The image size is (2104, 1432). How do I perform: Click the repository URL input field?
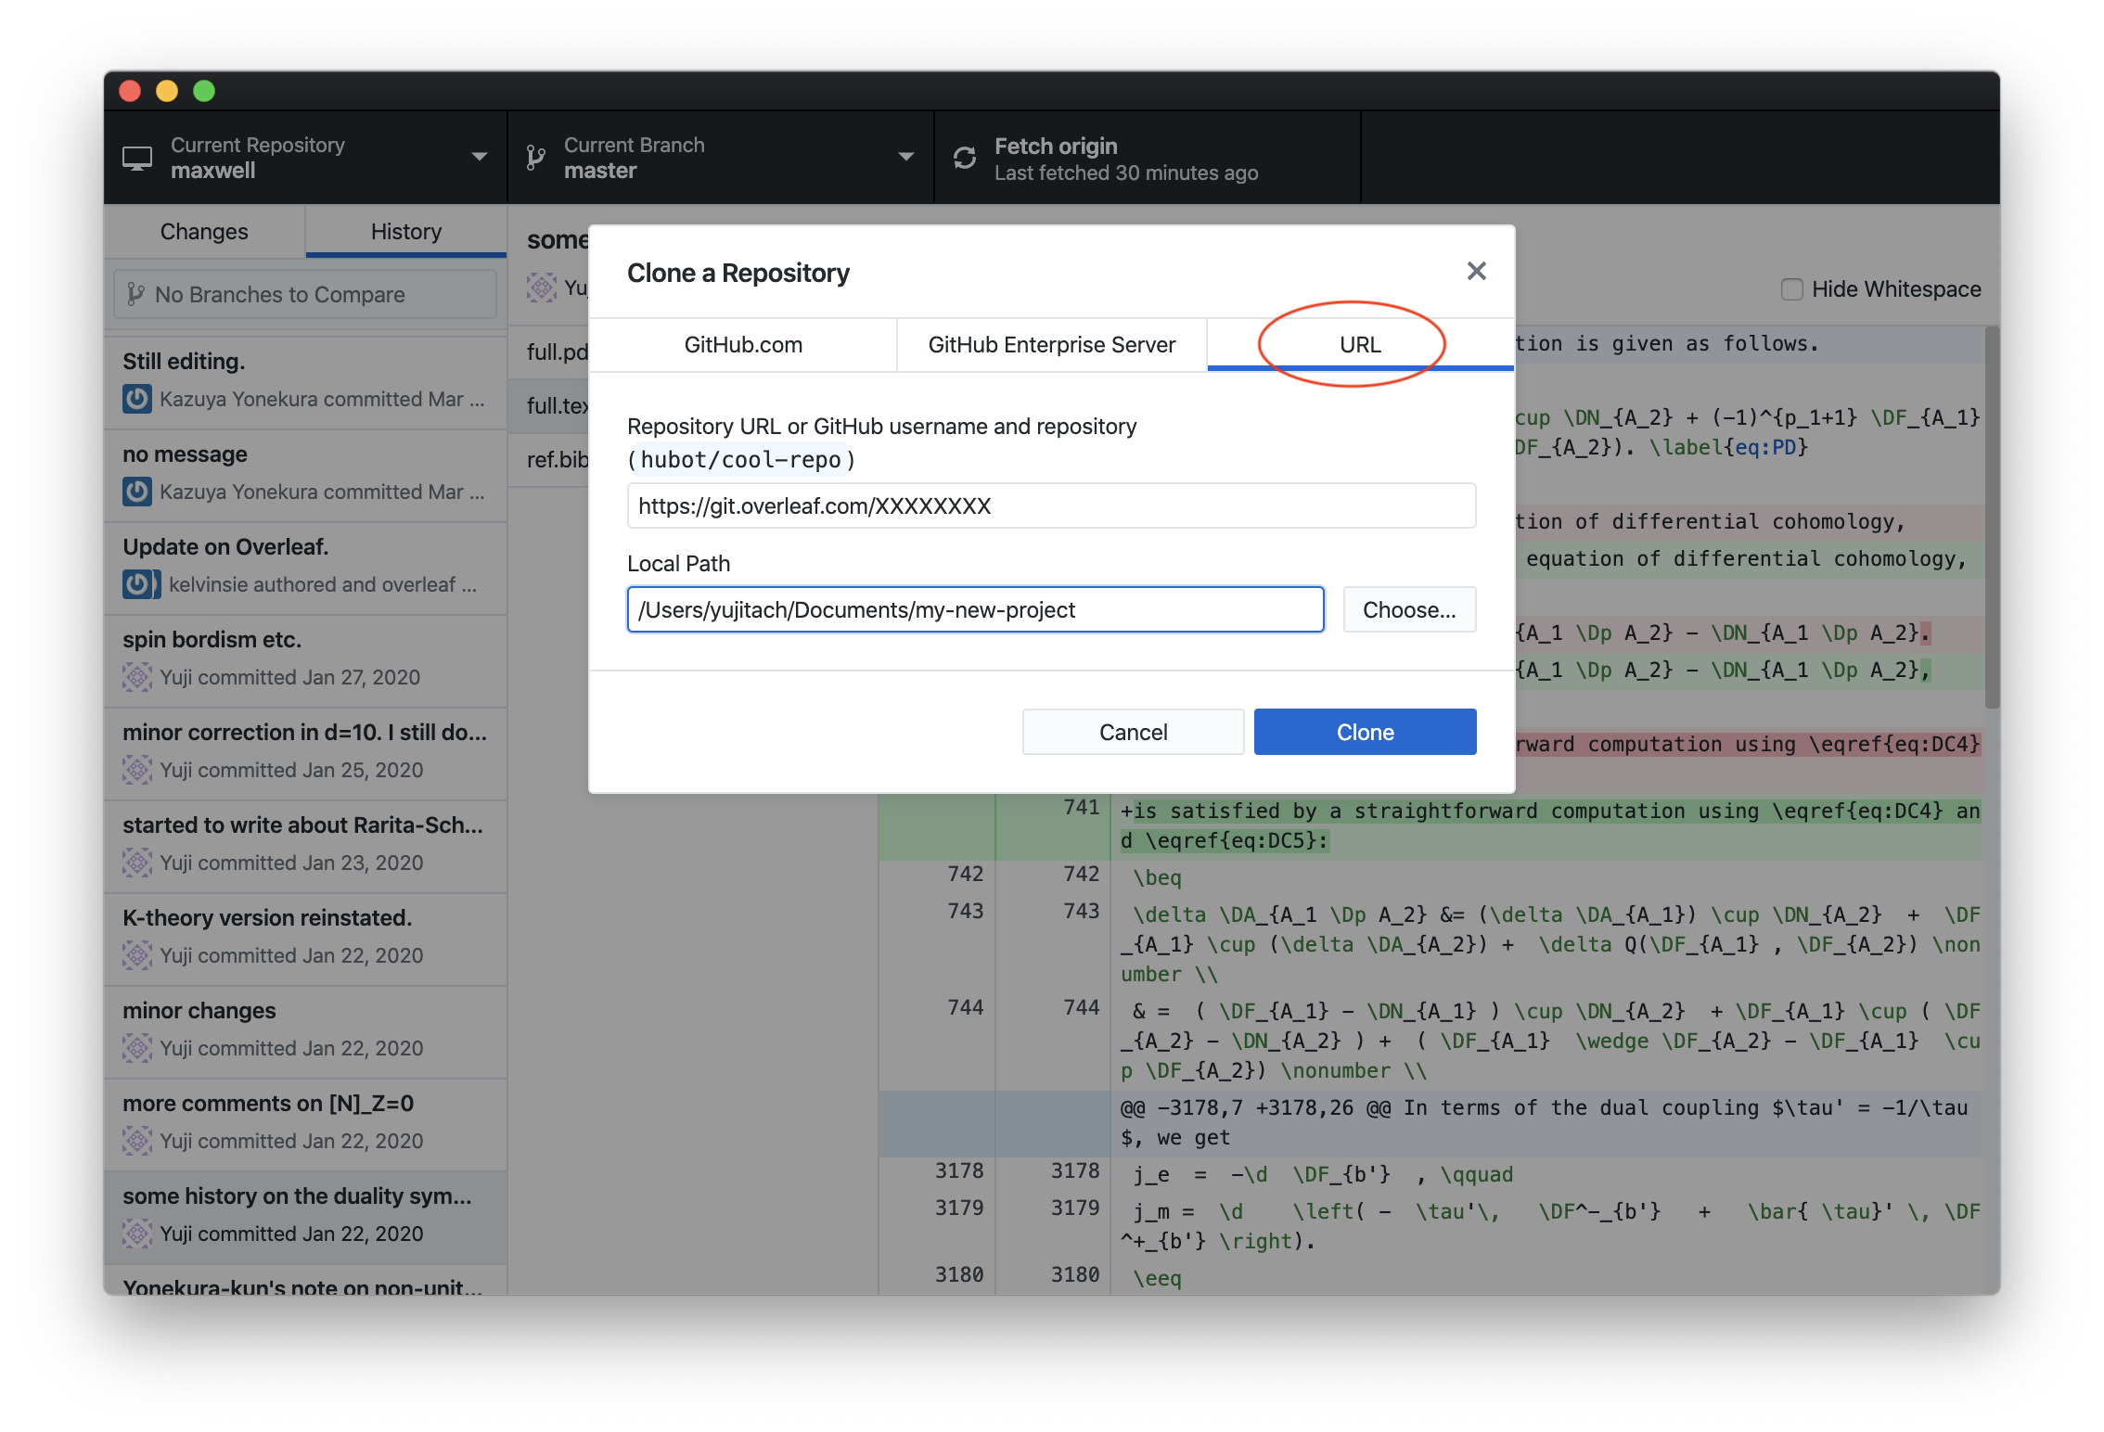click(x=1051, y=505)
